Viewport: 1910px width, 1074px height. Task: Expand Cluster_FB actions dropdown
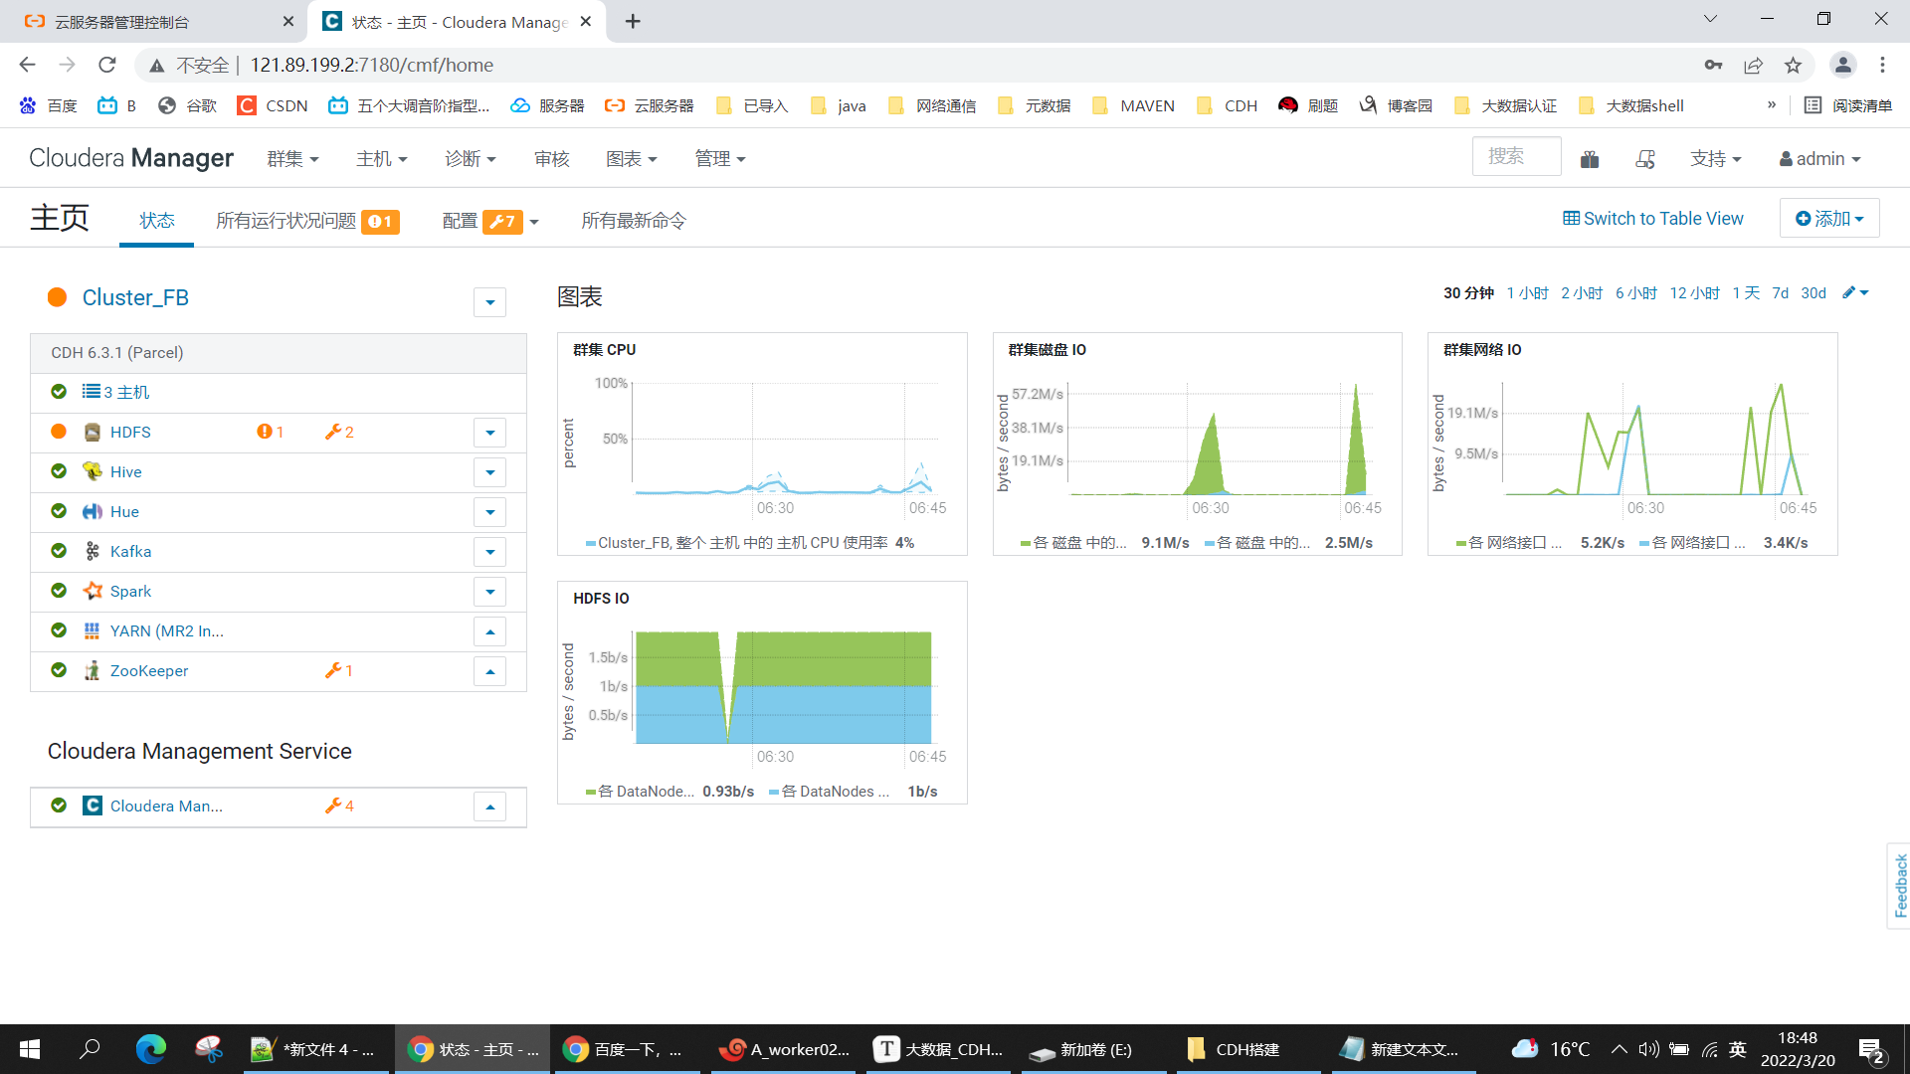coord(489,302)
